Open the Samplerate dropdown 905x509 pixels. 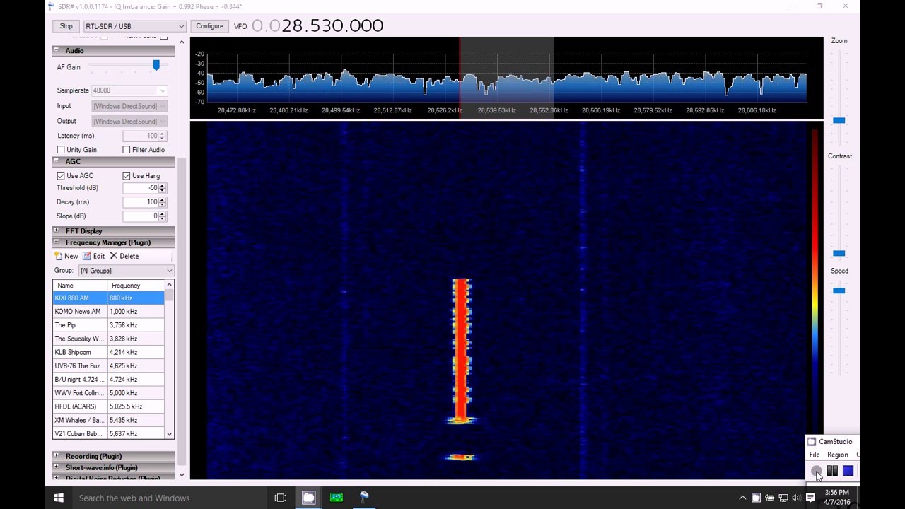coord(129,90)
